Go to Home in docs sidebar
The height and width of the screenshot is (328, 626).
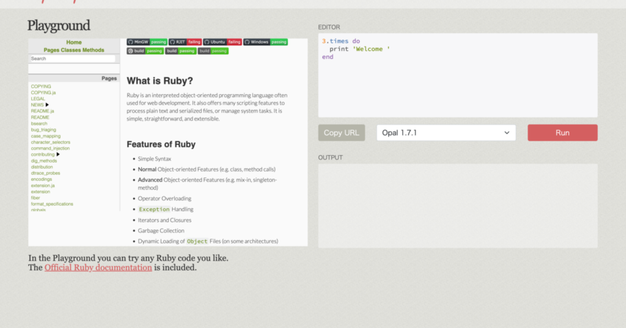pyautogui.click(x=74, y=42)
